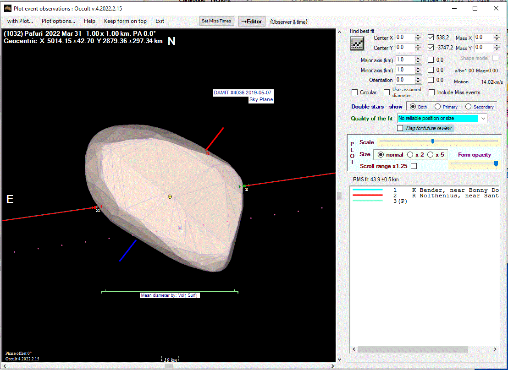The height and width of the screenshot is (370, 508).
Task: Check Include Miss events
Action: click(431, 92)
